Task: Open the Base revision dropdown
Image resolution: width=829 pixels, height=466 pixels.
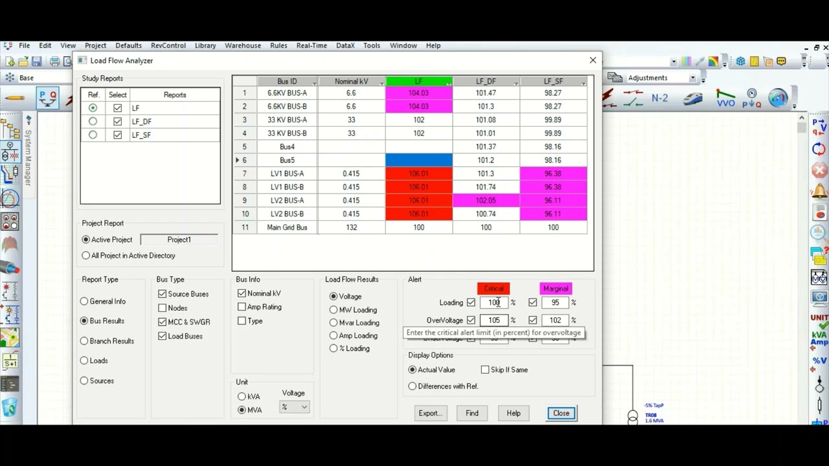Action: 44,78
